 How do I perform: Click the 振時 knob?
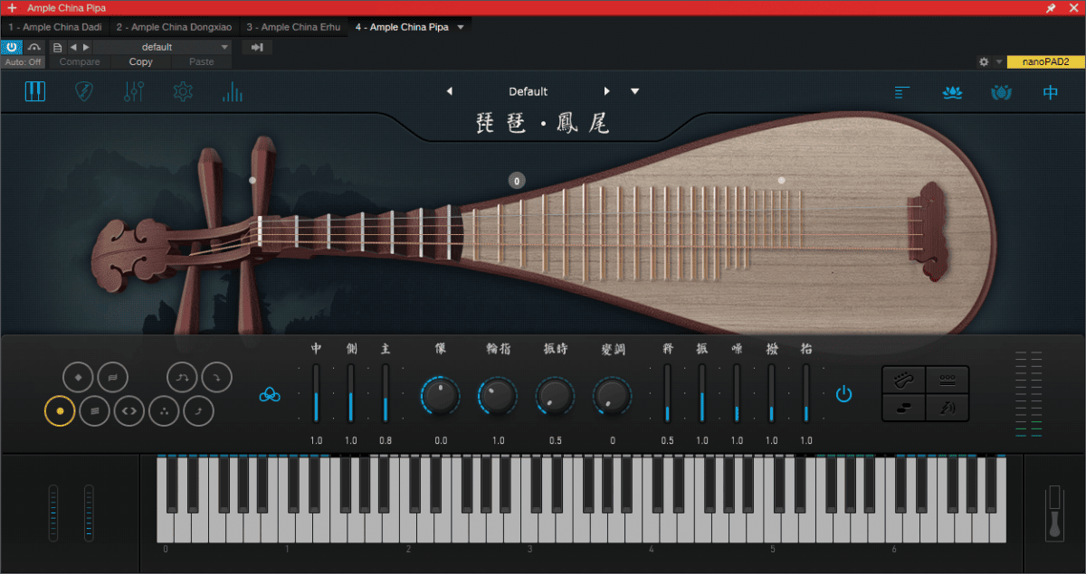tap(555, 396)
